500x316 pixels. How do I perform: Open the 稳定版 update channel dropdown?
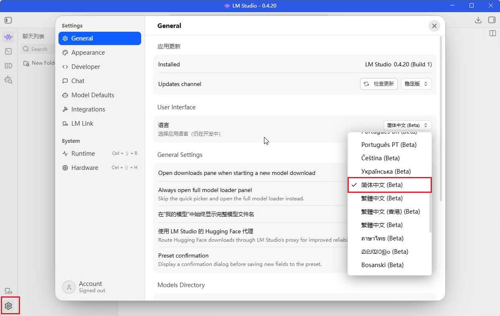click(416, 84)
